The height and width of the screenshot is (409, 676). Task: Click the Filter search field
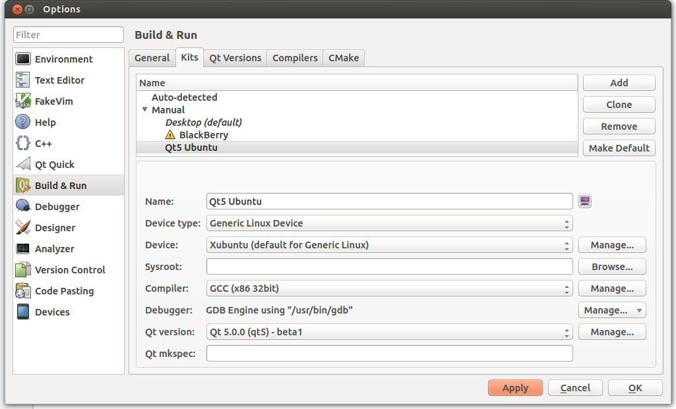69,34
